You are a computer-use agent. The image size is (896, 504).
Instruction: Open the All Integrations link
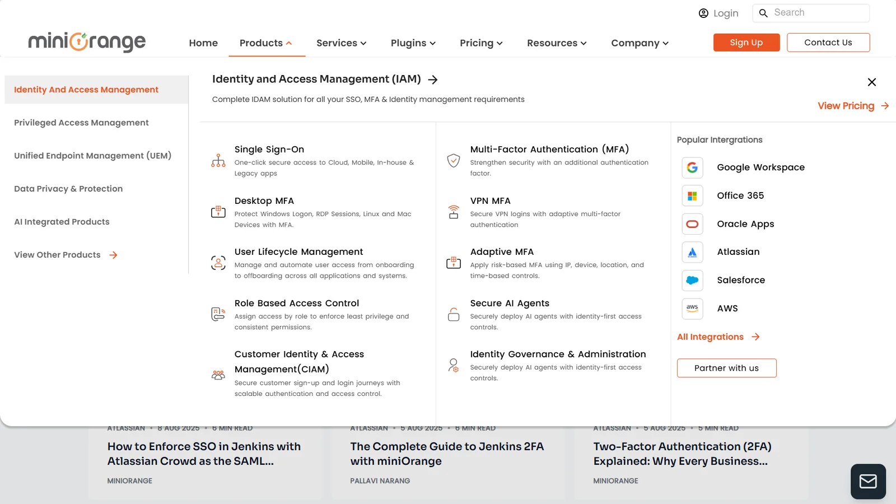click(718, 337)
